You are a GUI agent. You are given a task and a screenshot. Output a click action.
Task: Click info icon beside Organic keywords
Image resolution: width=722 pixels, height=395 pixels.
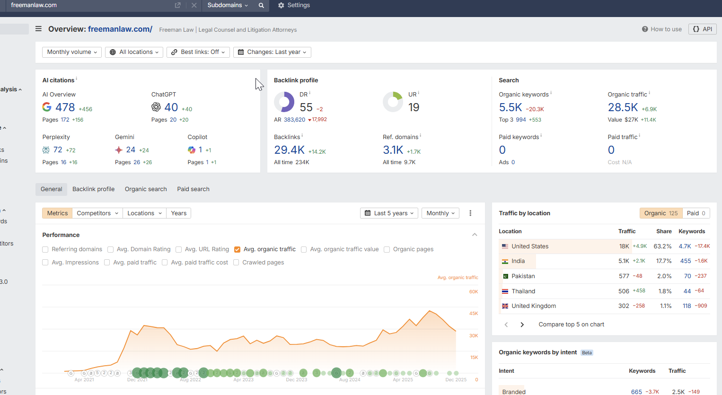(x=551, y=93)
